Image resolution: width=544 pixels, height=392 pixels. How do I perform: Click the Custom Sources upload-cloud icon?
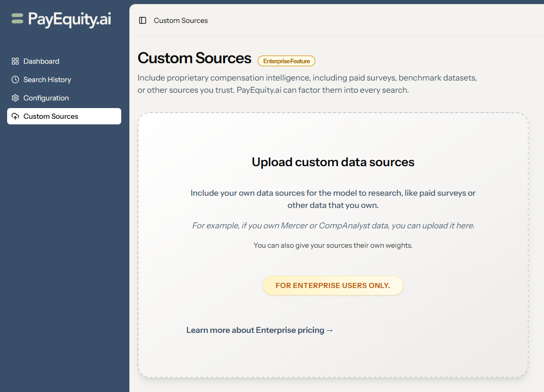click(x=14, y=116)
